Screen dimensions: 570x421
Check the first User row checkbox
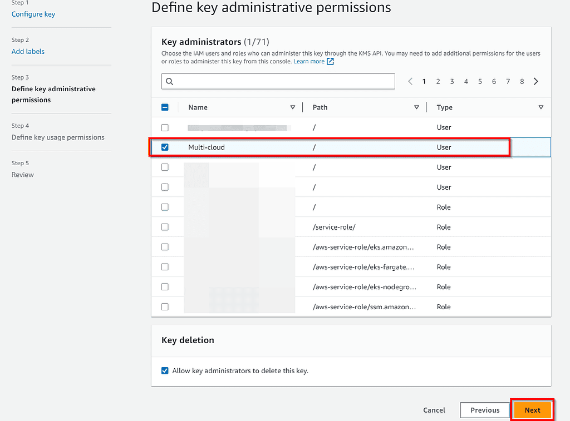click(x=165, y=127)
